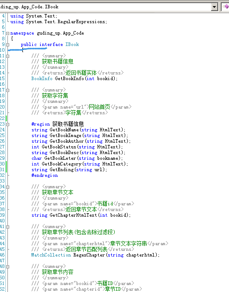229x292 pixels.
Task: Click the GetBookInfo method name
Action: [69, 79]
